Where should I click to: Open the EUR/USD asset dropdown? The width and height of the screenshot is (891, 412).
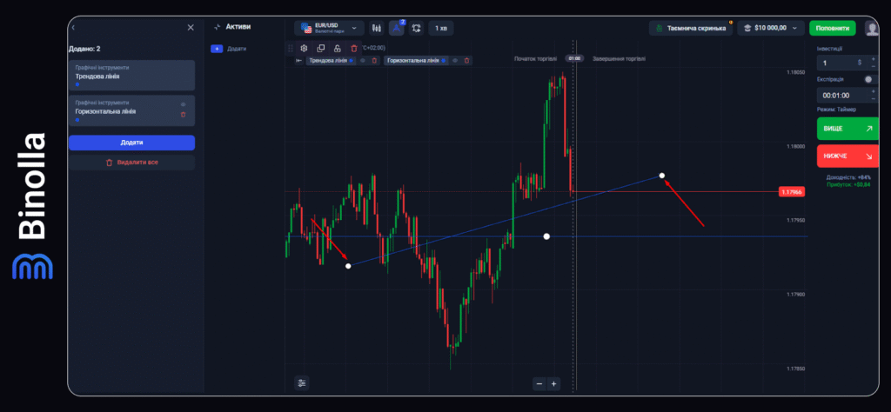click(328, 28)
